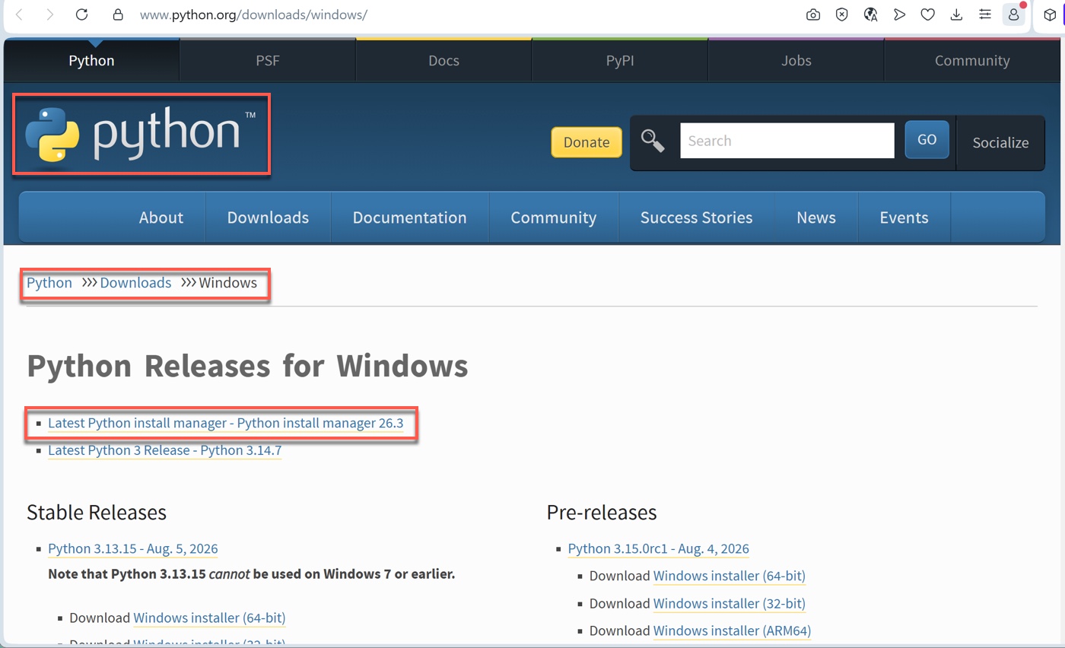
Task: Switch to the Community top tab
Action: tap(972, 61)
